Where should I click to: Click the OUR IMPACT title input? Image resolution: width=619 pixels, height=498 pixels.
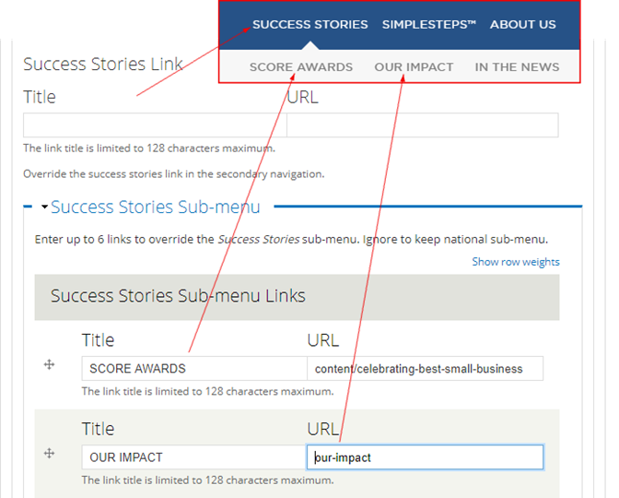click(194, 457)
